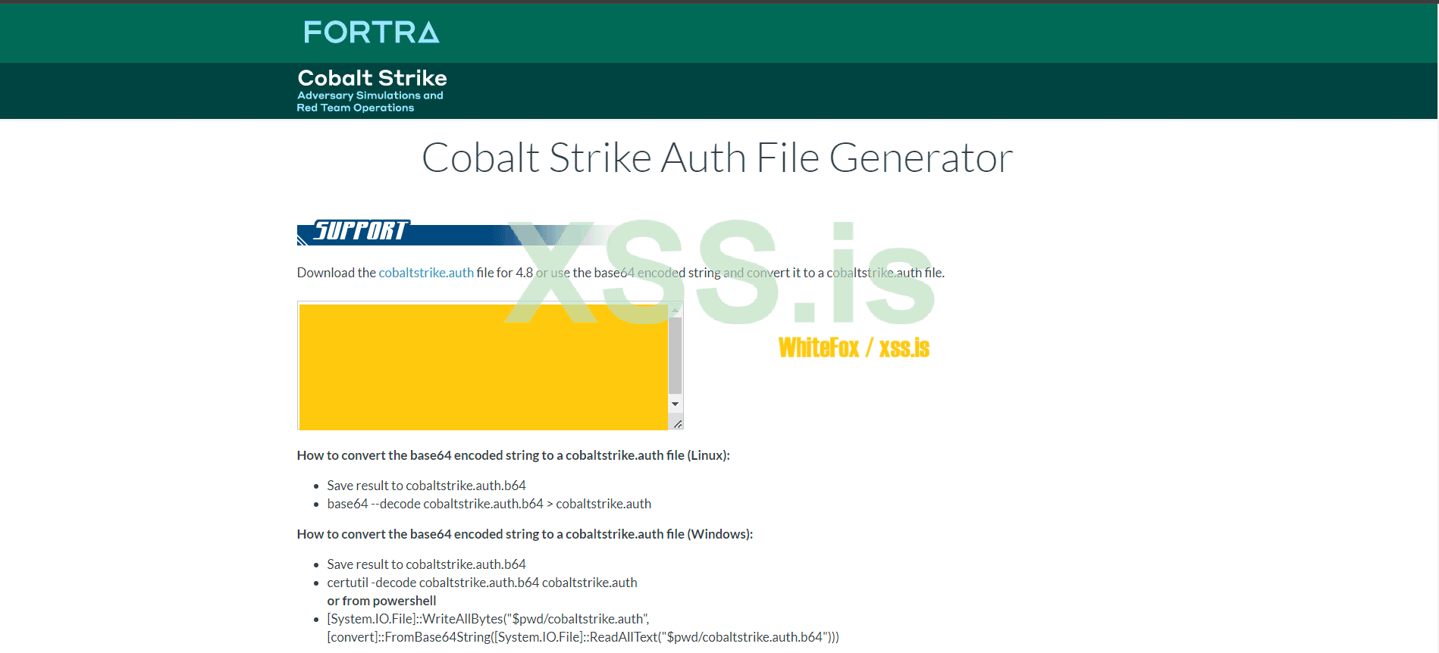Click the Cobalt Strike Auth File Generator heading
The image size is (1439, 653).
pyautogui.click(x=717, y=158)
